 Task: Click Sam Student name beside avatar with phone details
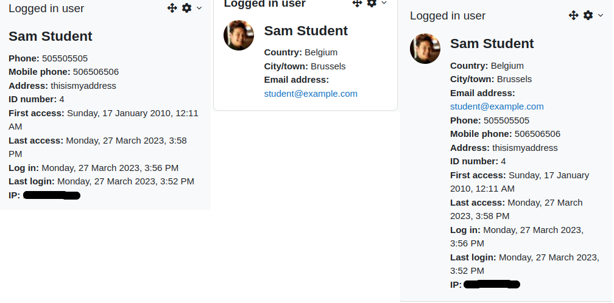pos(492,44)
